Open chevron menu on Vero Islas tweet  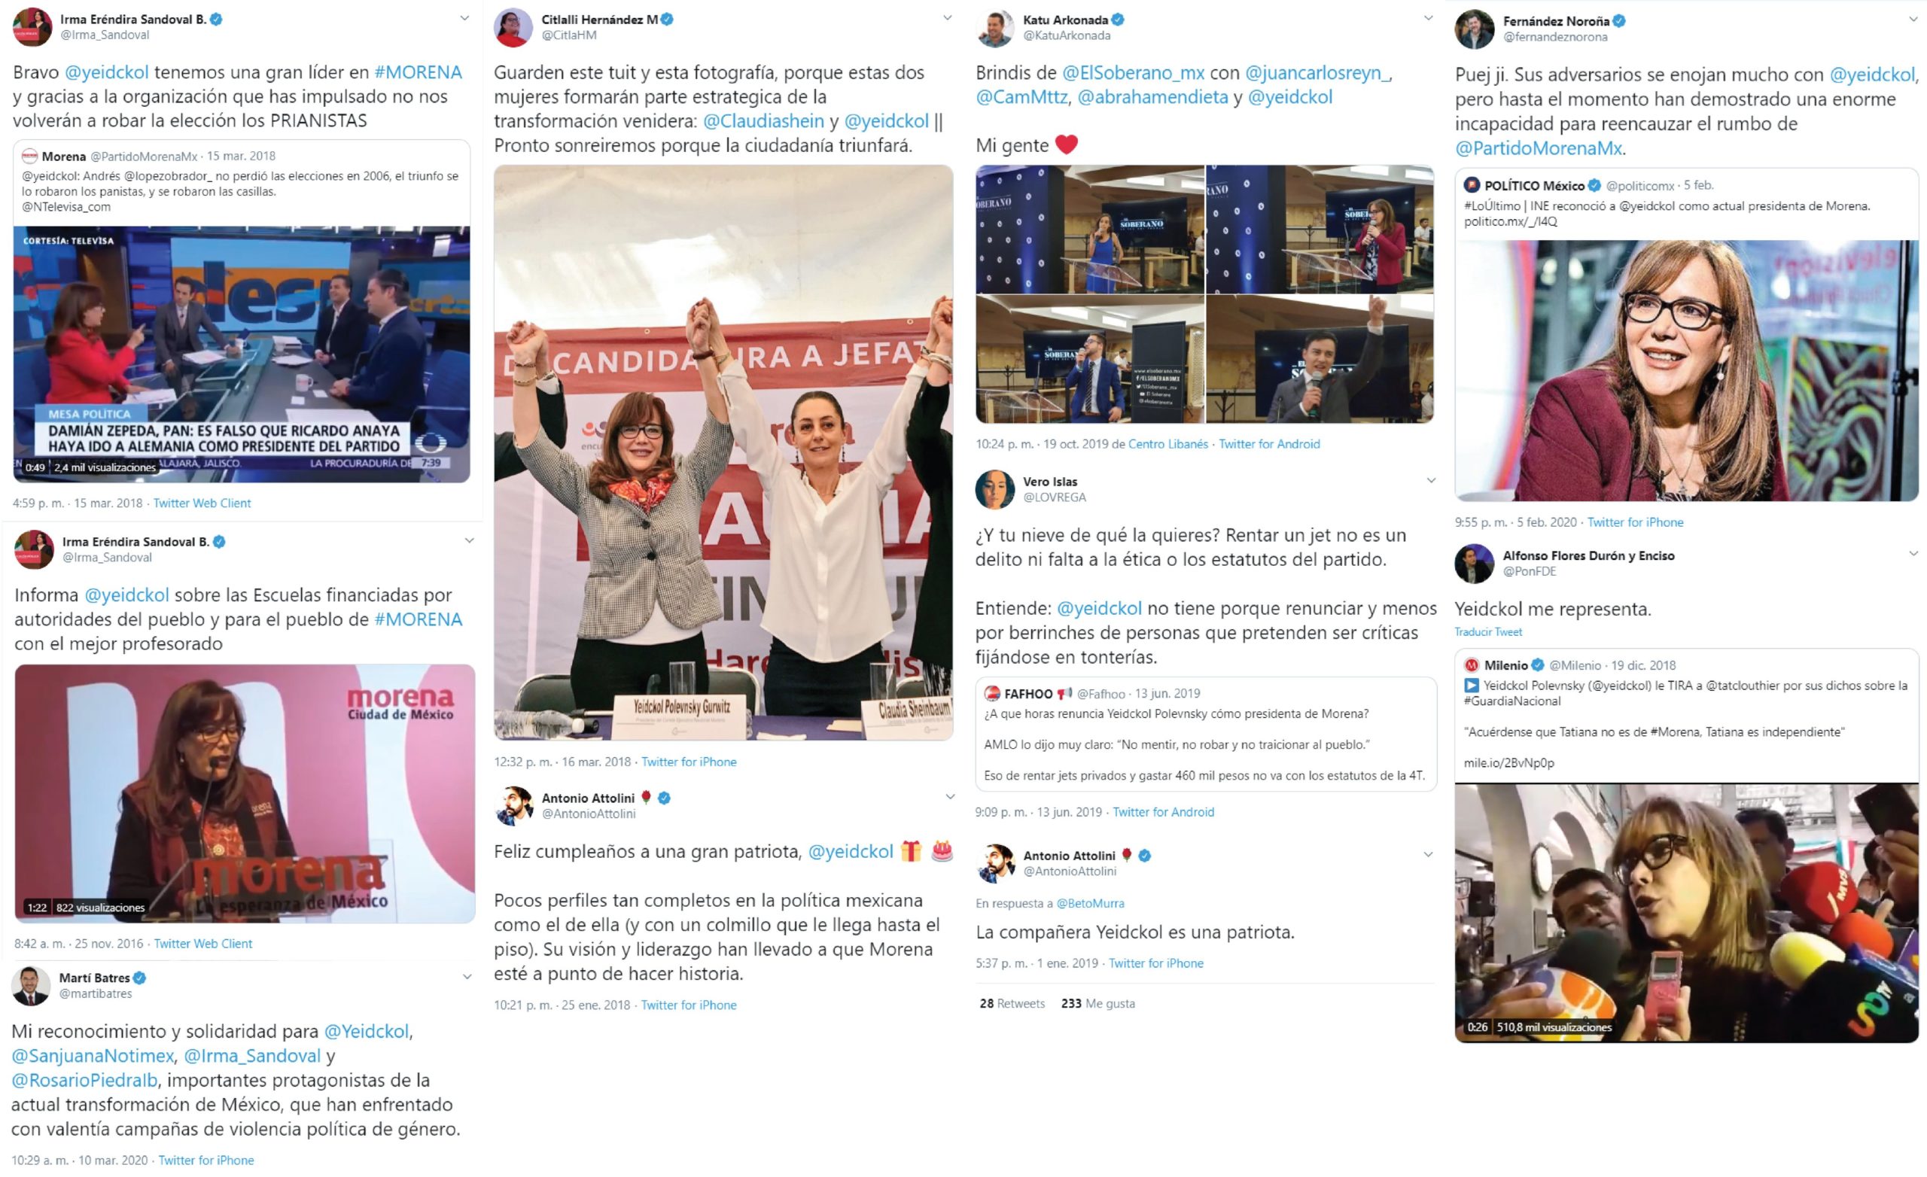click(x=1430, y=480)
